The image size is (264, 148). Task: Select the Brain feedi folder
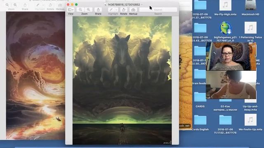pos(200,74)
